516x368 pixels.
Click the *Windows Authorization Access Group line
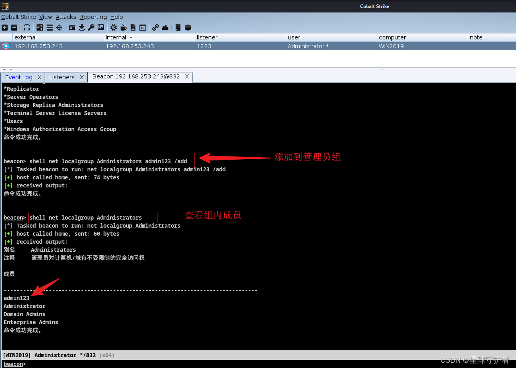click(x=60, y=129)
